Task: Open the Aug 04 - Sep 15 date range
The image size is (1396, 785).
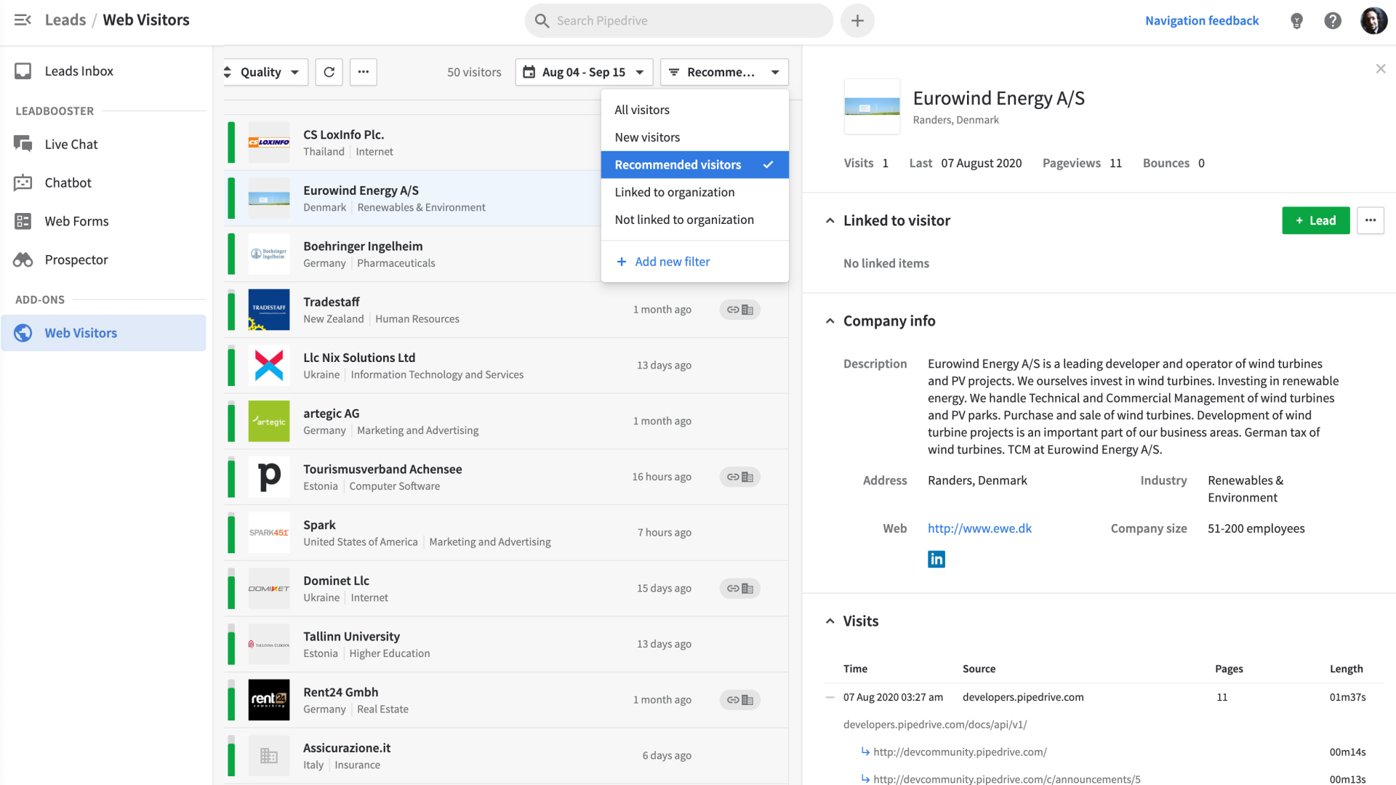Action: (x=584, y=72)
